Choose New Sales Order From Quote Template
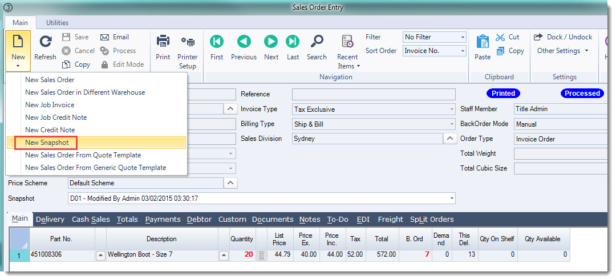616x280 pixels. [83, 155]
